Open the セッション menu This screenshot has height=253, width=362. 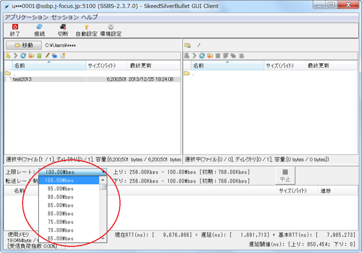point(65,17)
